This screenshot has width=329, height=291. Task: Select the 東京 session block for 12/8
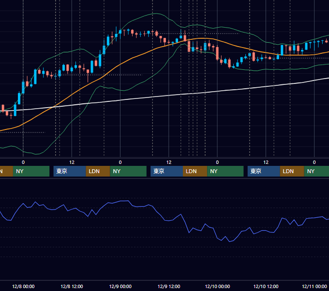tap(70, 171)
